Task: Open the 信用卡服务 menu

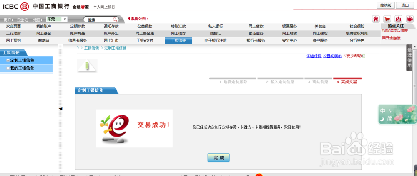Action: pyautogui.click(x=78, y=41)
